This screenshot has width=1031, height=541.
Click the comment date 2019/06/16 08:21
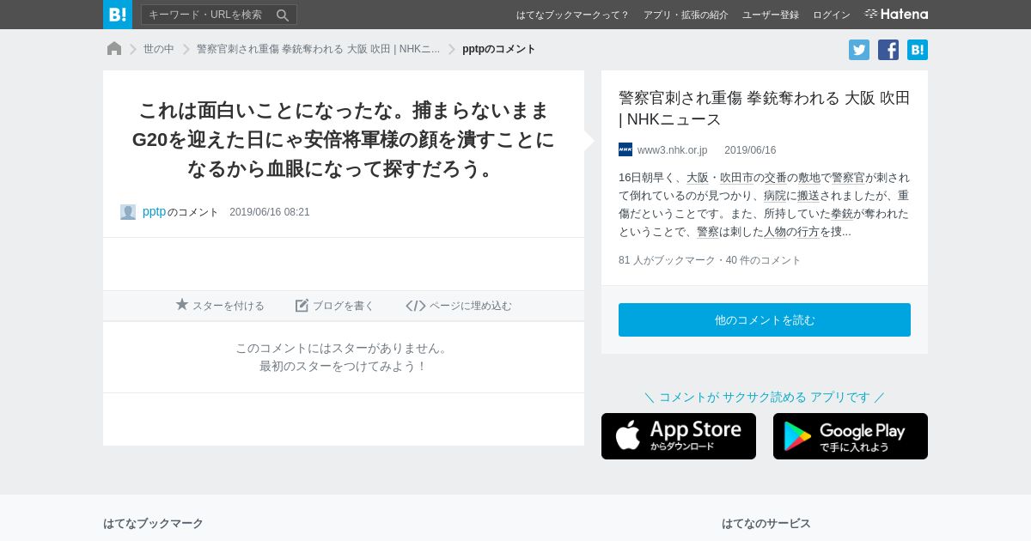tap(270, 212)
